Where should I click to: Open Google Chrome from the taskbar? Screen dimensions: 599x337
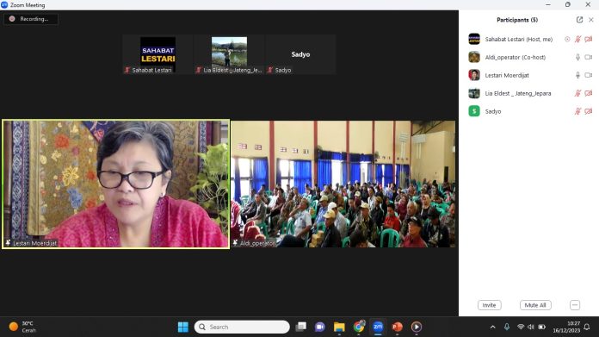(359, 327)
